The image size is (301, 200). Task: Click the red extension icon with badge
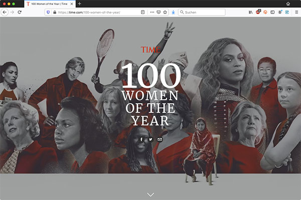pyautogui.click(x=258, y=12)
